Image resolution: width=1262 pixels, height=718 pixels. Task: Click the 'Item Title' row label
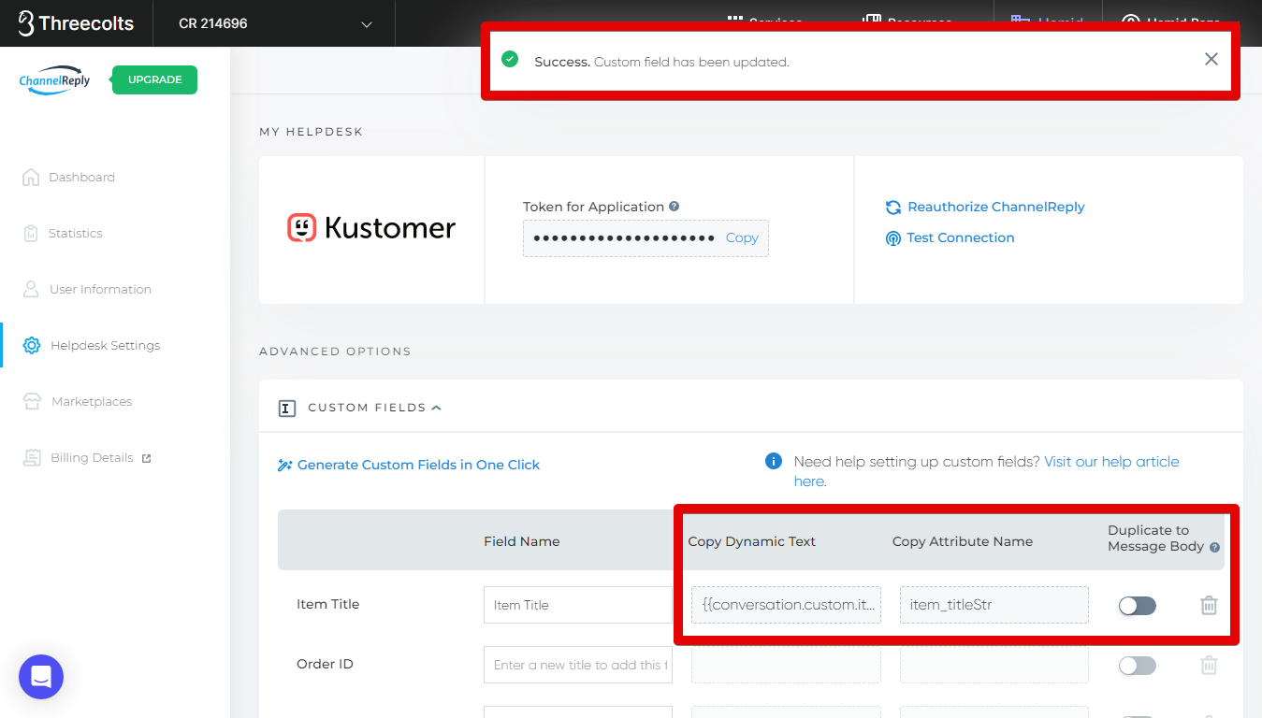point(328,604)
